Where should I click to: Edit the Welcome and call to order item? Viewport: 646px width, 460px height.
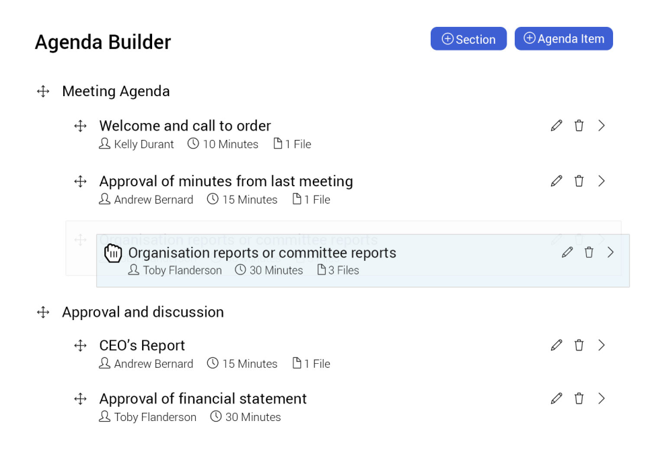click(556, 125)
